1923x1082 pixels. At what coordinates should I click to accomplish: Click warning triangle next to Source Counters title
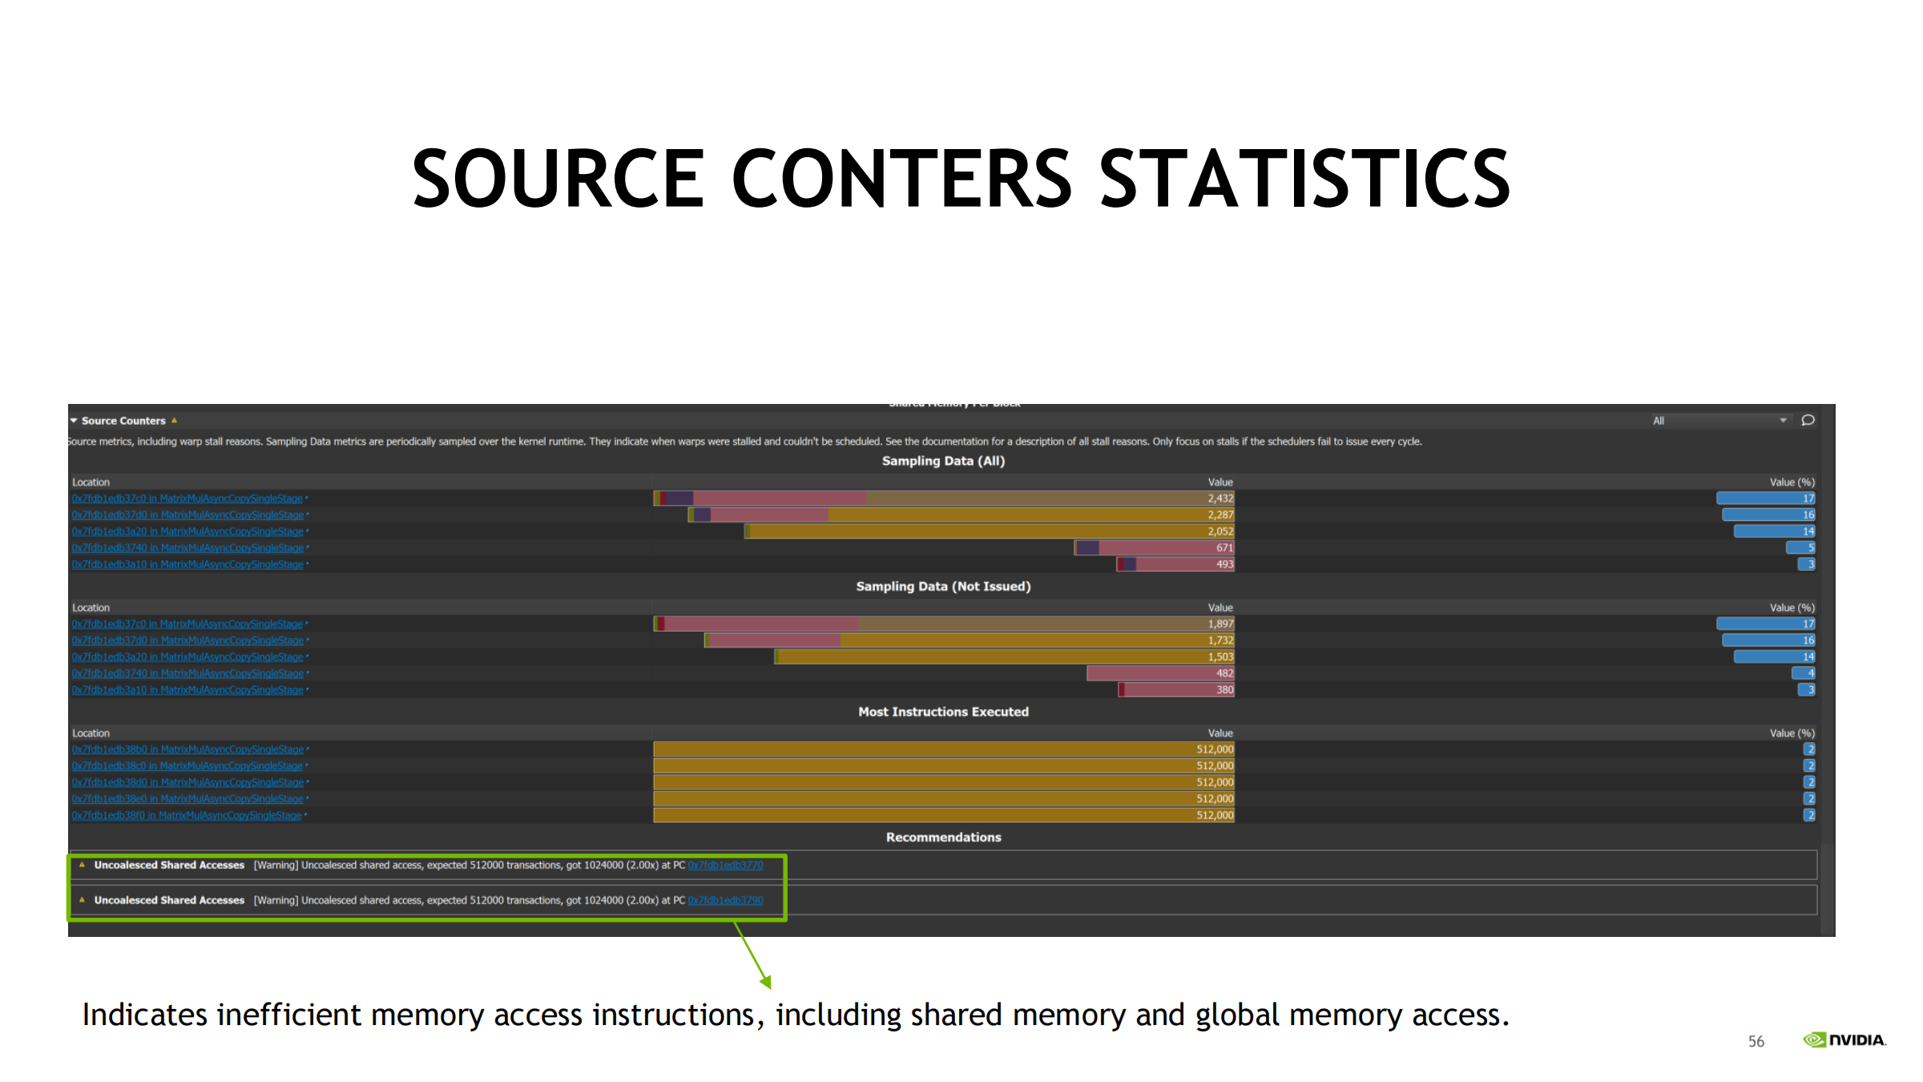(x=174, y=420)
